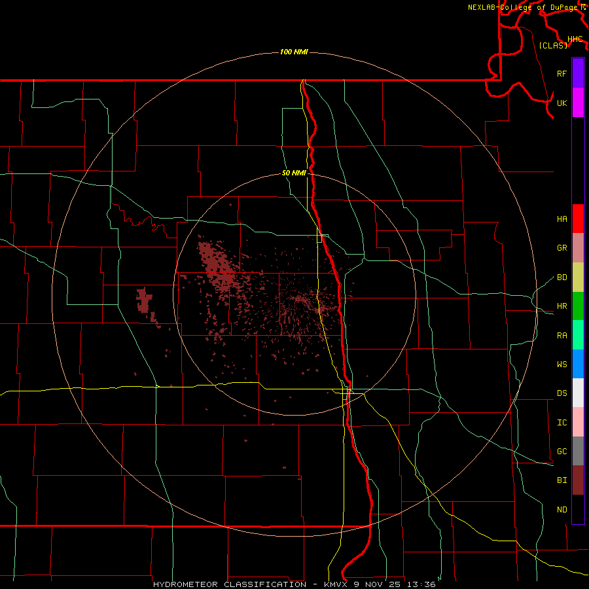Click the RF purple legend swatch

point(578,73)
